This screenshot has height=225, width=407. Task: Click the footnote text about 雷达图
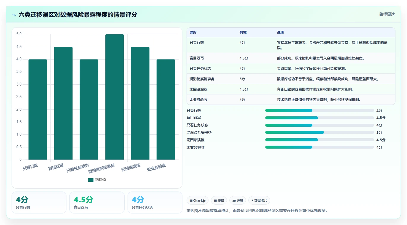[x=257, y=211]
